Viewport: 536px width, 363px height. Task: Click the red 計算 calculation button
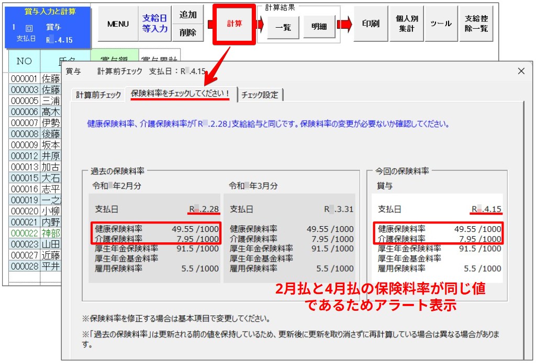coord(234,24)
